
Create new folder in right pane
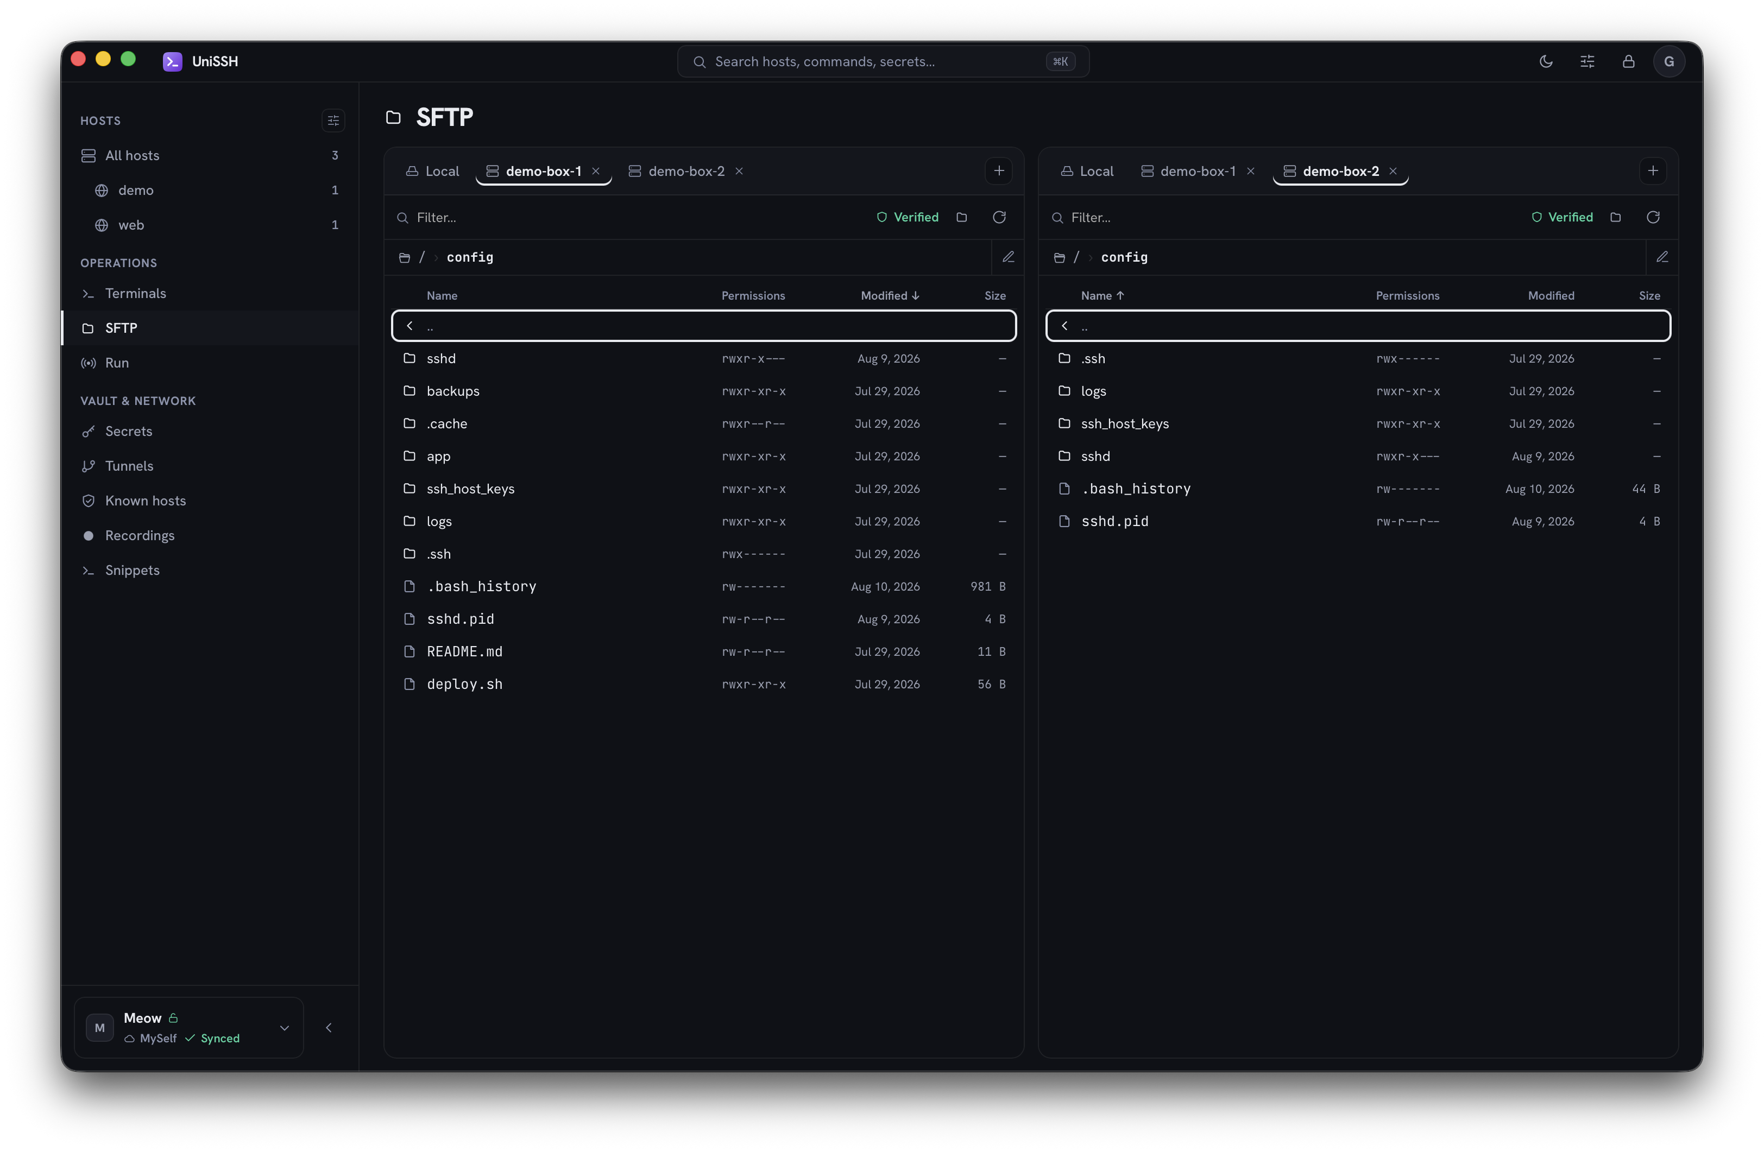point(1616,217)
